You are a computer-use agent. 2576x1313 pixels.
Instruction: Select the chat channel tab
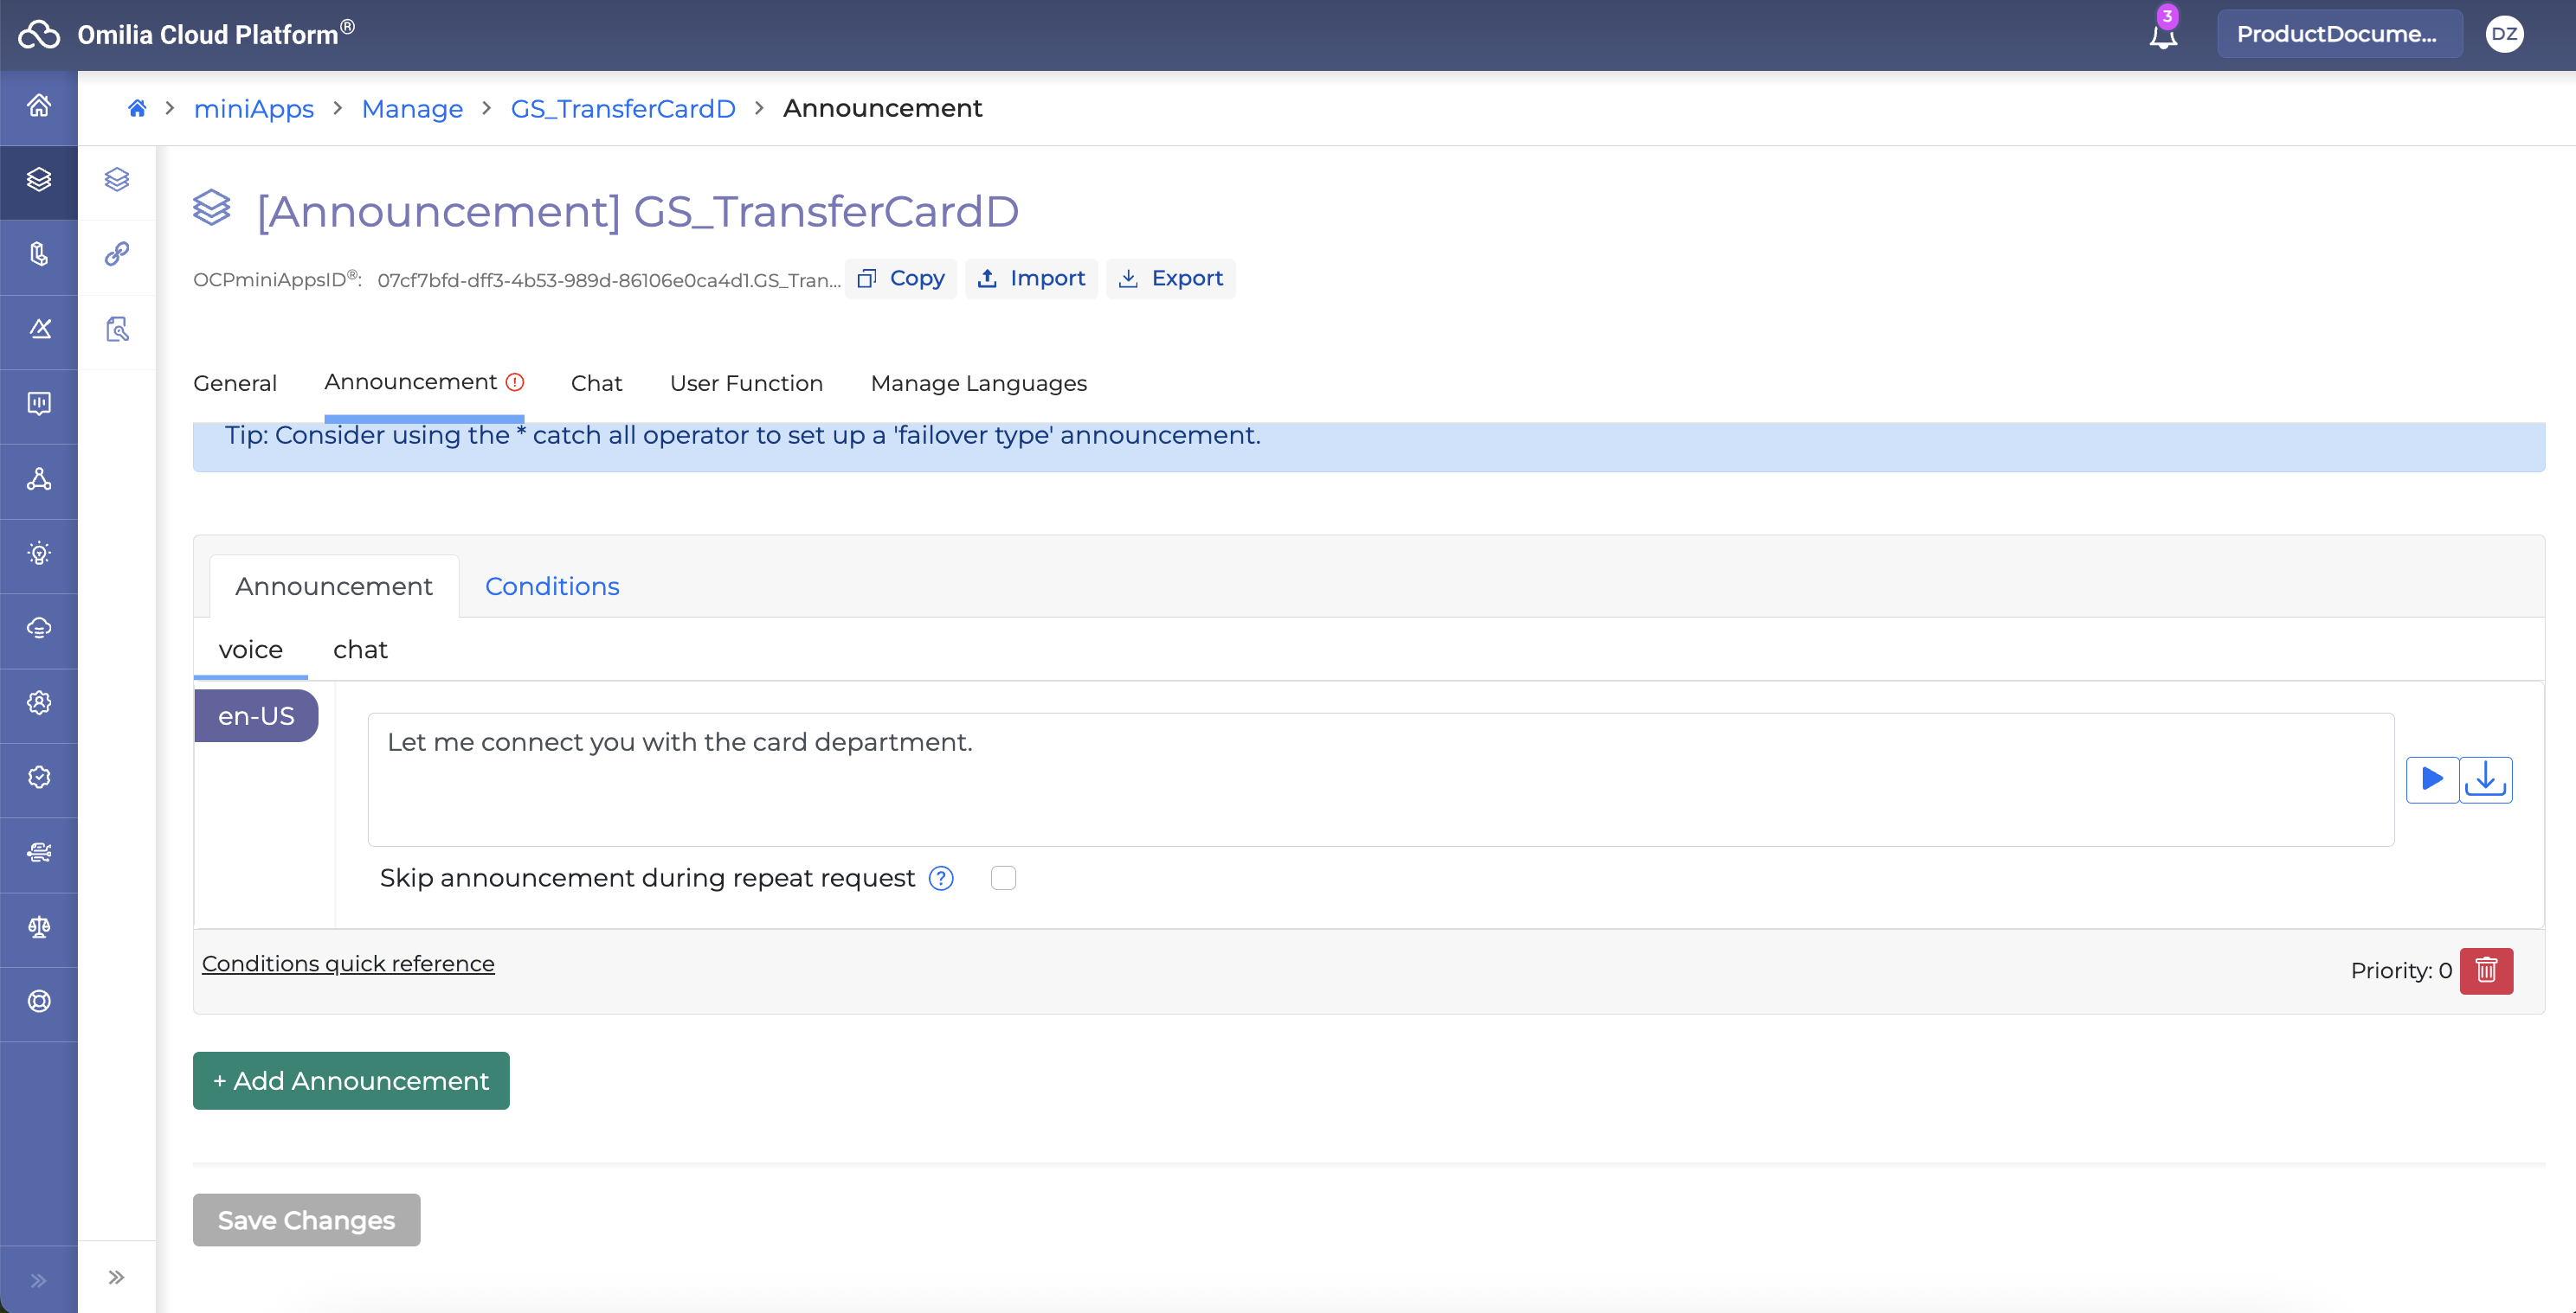pyautogui.click(x=360, y=650)
